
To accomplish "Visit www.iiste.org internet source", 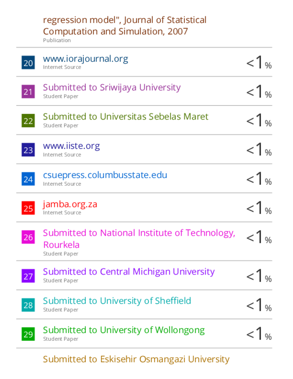I will [71, 146].
